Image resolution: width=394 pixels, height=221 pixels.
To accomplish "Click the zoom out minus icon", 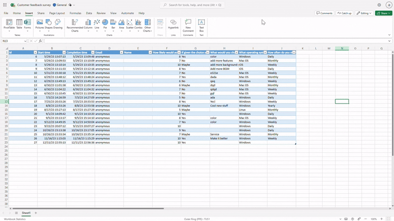I will [365, 219].
